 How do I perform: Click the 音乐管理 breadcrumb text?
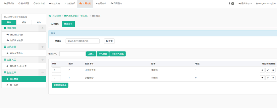point(96,16)
